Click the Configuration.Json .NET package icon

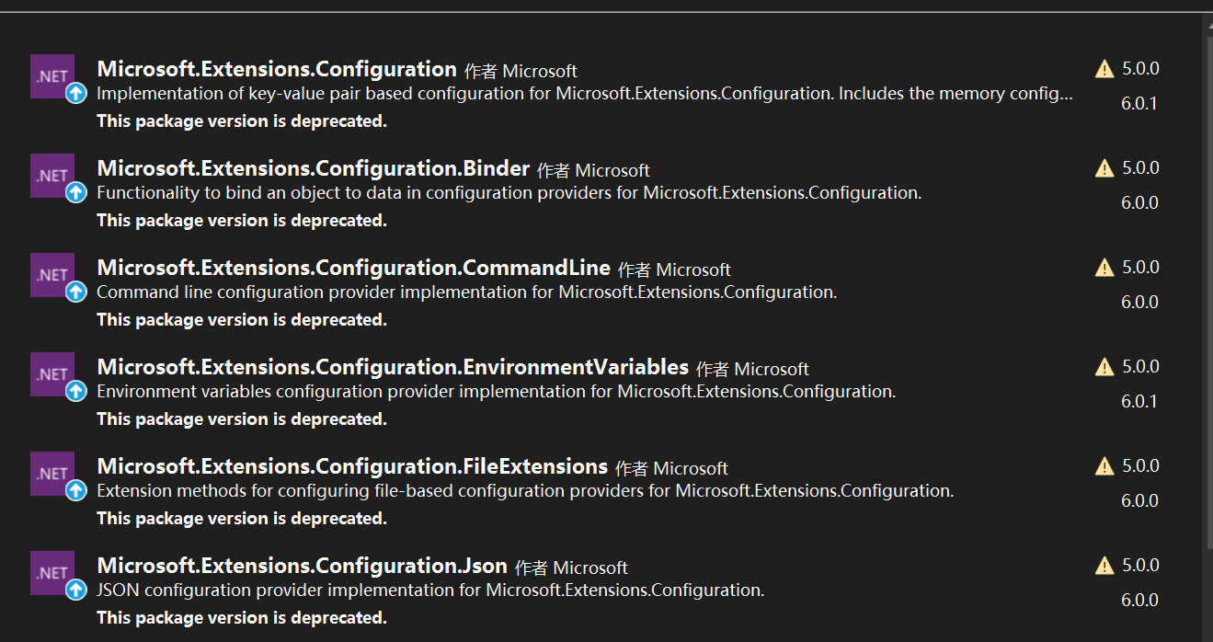[52, 573]
